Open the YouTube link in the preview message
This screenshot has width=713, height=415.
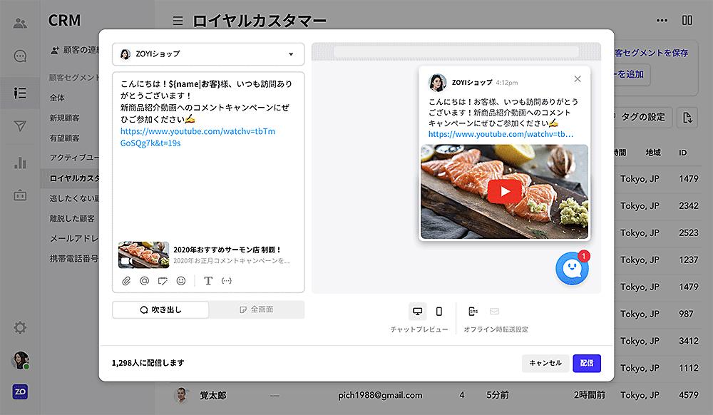coord(500,134)
